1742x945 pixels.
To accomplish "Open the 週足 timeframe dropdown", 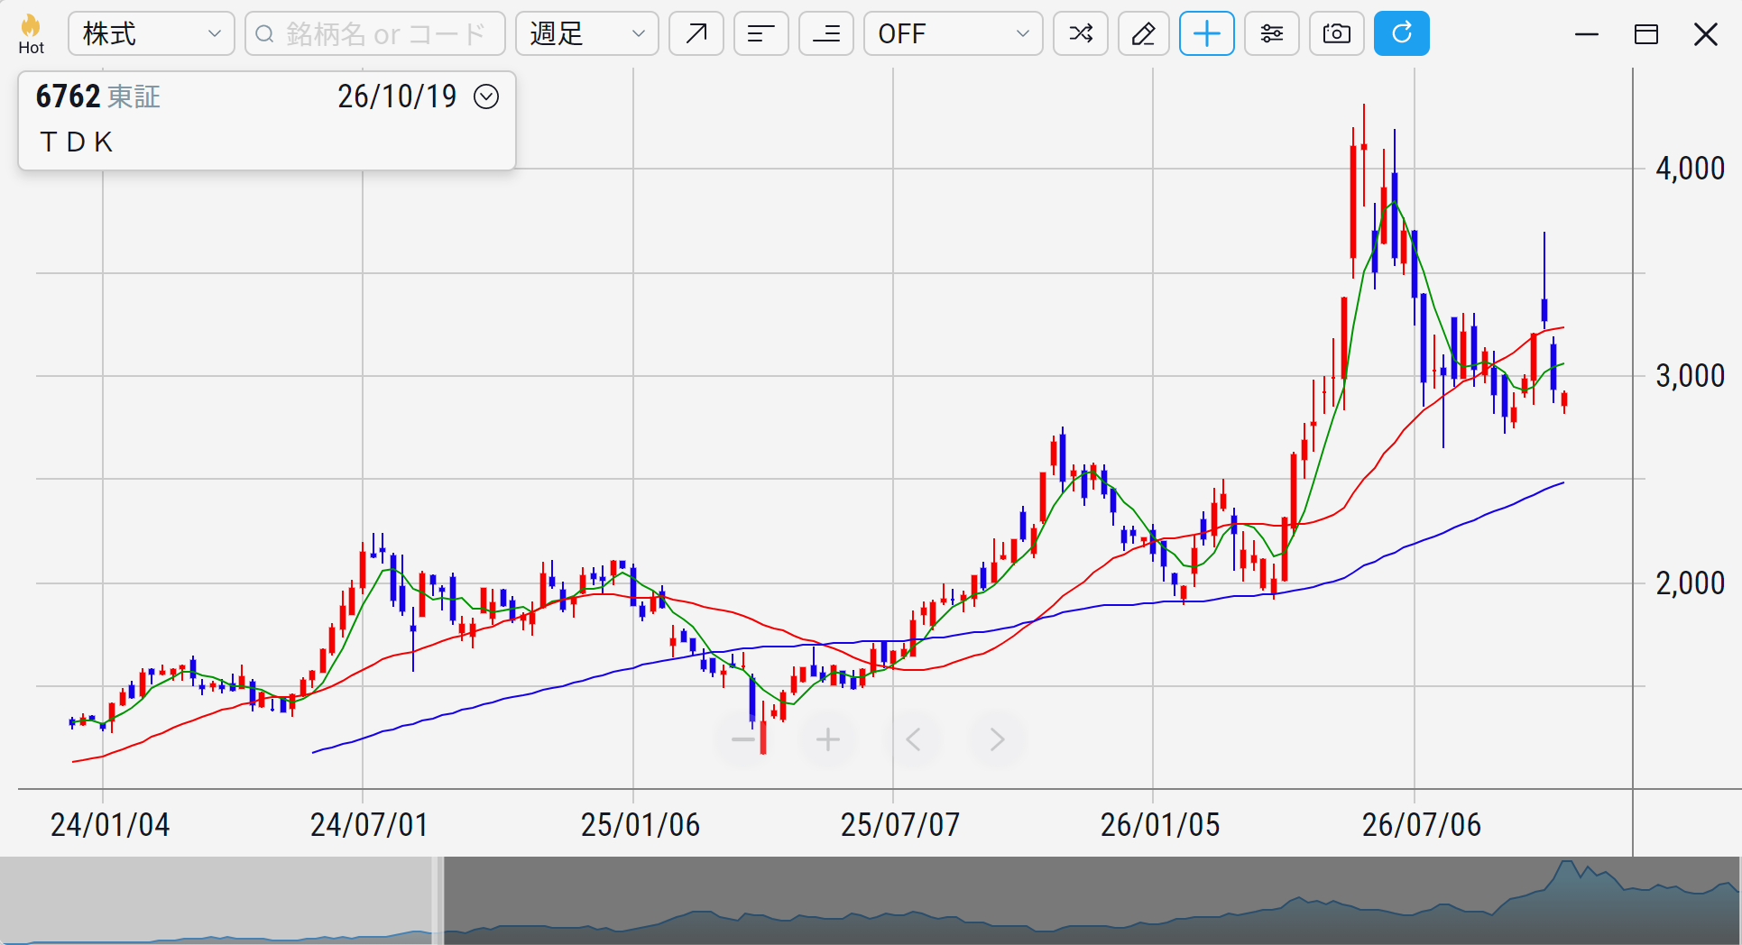I will 587,34.
